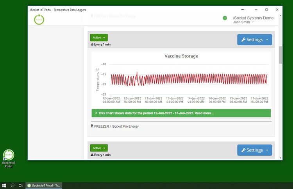Open the window more options ellipsis menu
This screenshot has height=189, width=293.
[243, 10]
